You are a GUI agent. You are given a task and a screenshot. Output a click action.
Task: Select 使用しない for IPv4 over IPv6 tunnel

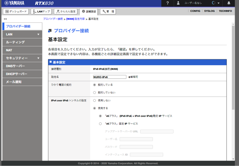pyautogui.click(x=95, y=100)
